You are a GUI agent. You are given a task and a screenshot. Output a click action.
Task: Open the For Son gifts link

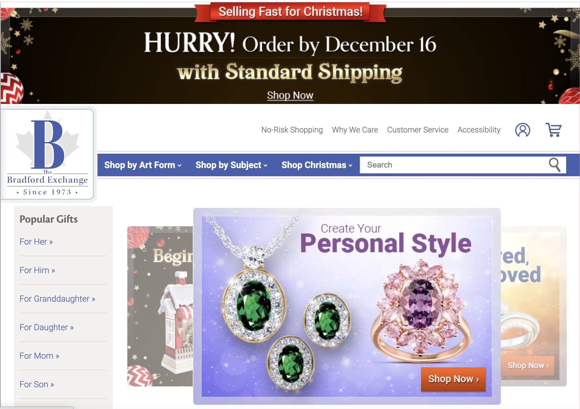(x=37, y=384)
